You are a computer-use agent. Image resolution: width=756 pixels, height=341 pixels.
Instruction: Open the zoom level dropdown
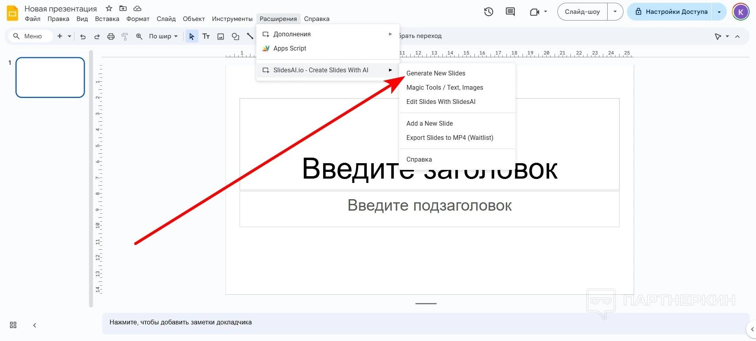click(163, 36)
